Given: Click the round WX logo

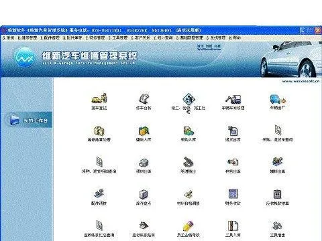Looking at the screenshot, I should (25, 58).
